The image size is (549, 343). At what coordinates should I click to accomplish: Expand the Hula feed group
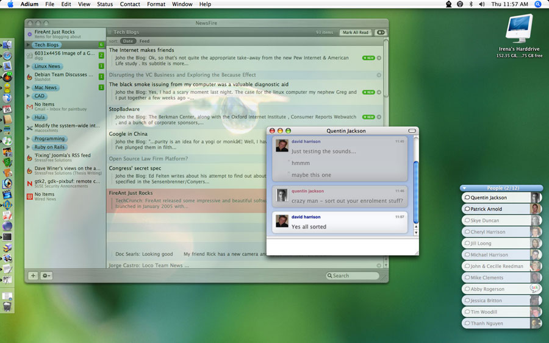[x=28, y=117]
